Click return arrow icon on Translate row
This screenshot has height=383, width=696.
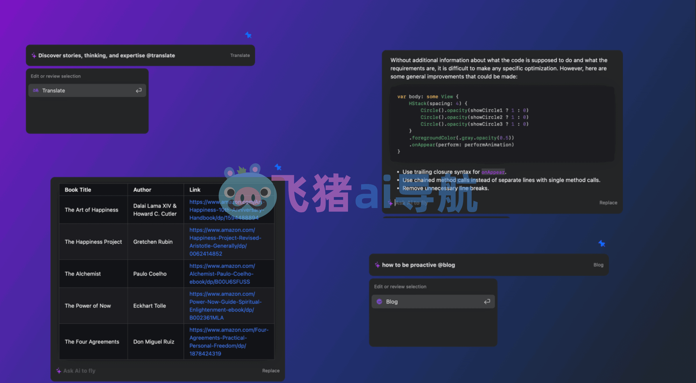pyautogui.click(x=139, y=91)
